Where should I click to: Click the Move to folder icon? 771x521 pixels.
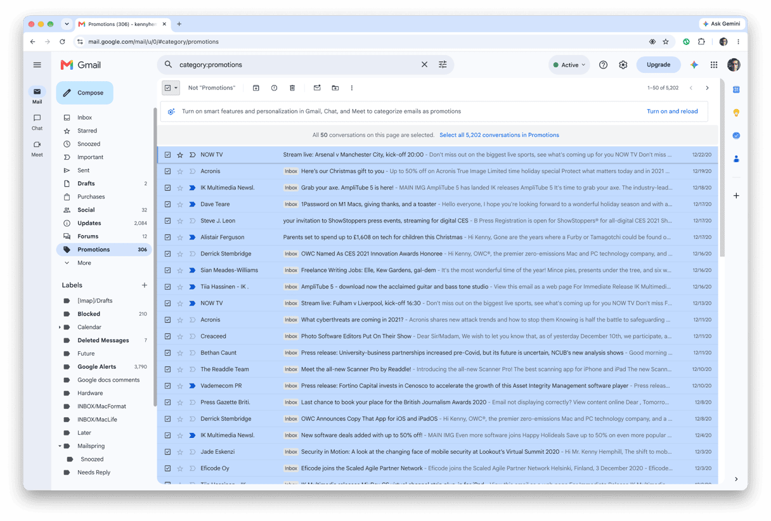(x=335, y=88)
